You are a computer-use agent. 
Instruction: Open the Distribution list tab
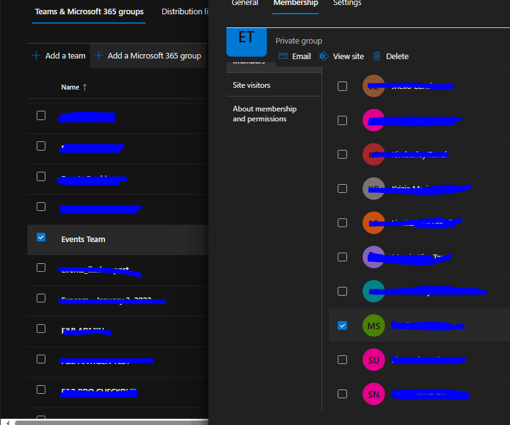(x=185, y=12)
